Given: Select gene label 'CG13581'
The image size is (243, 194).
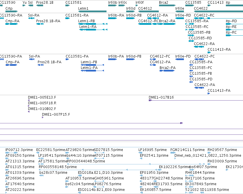Looking at the screenshot, I should 73,3.
